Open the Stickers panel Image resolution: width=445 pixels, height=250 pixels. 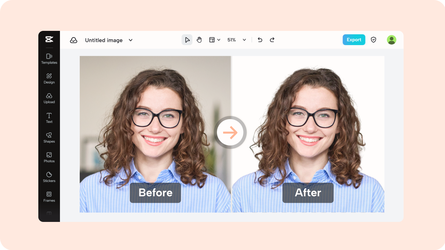49,177
